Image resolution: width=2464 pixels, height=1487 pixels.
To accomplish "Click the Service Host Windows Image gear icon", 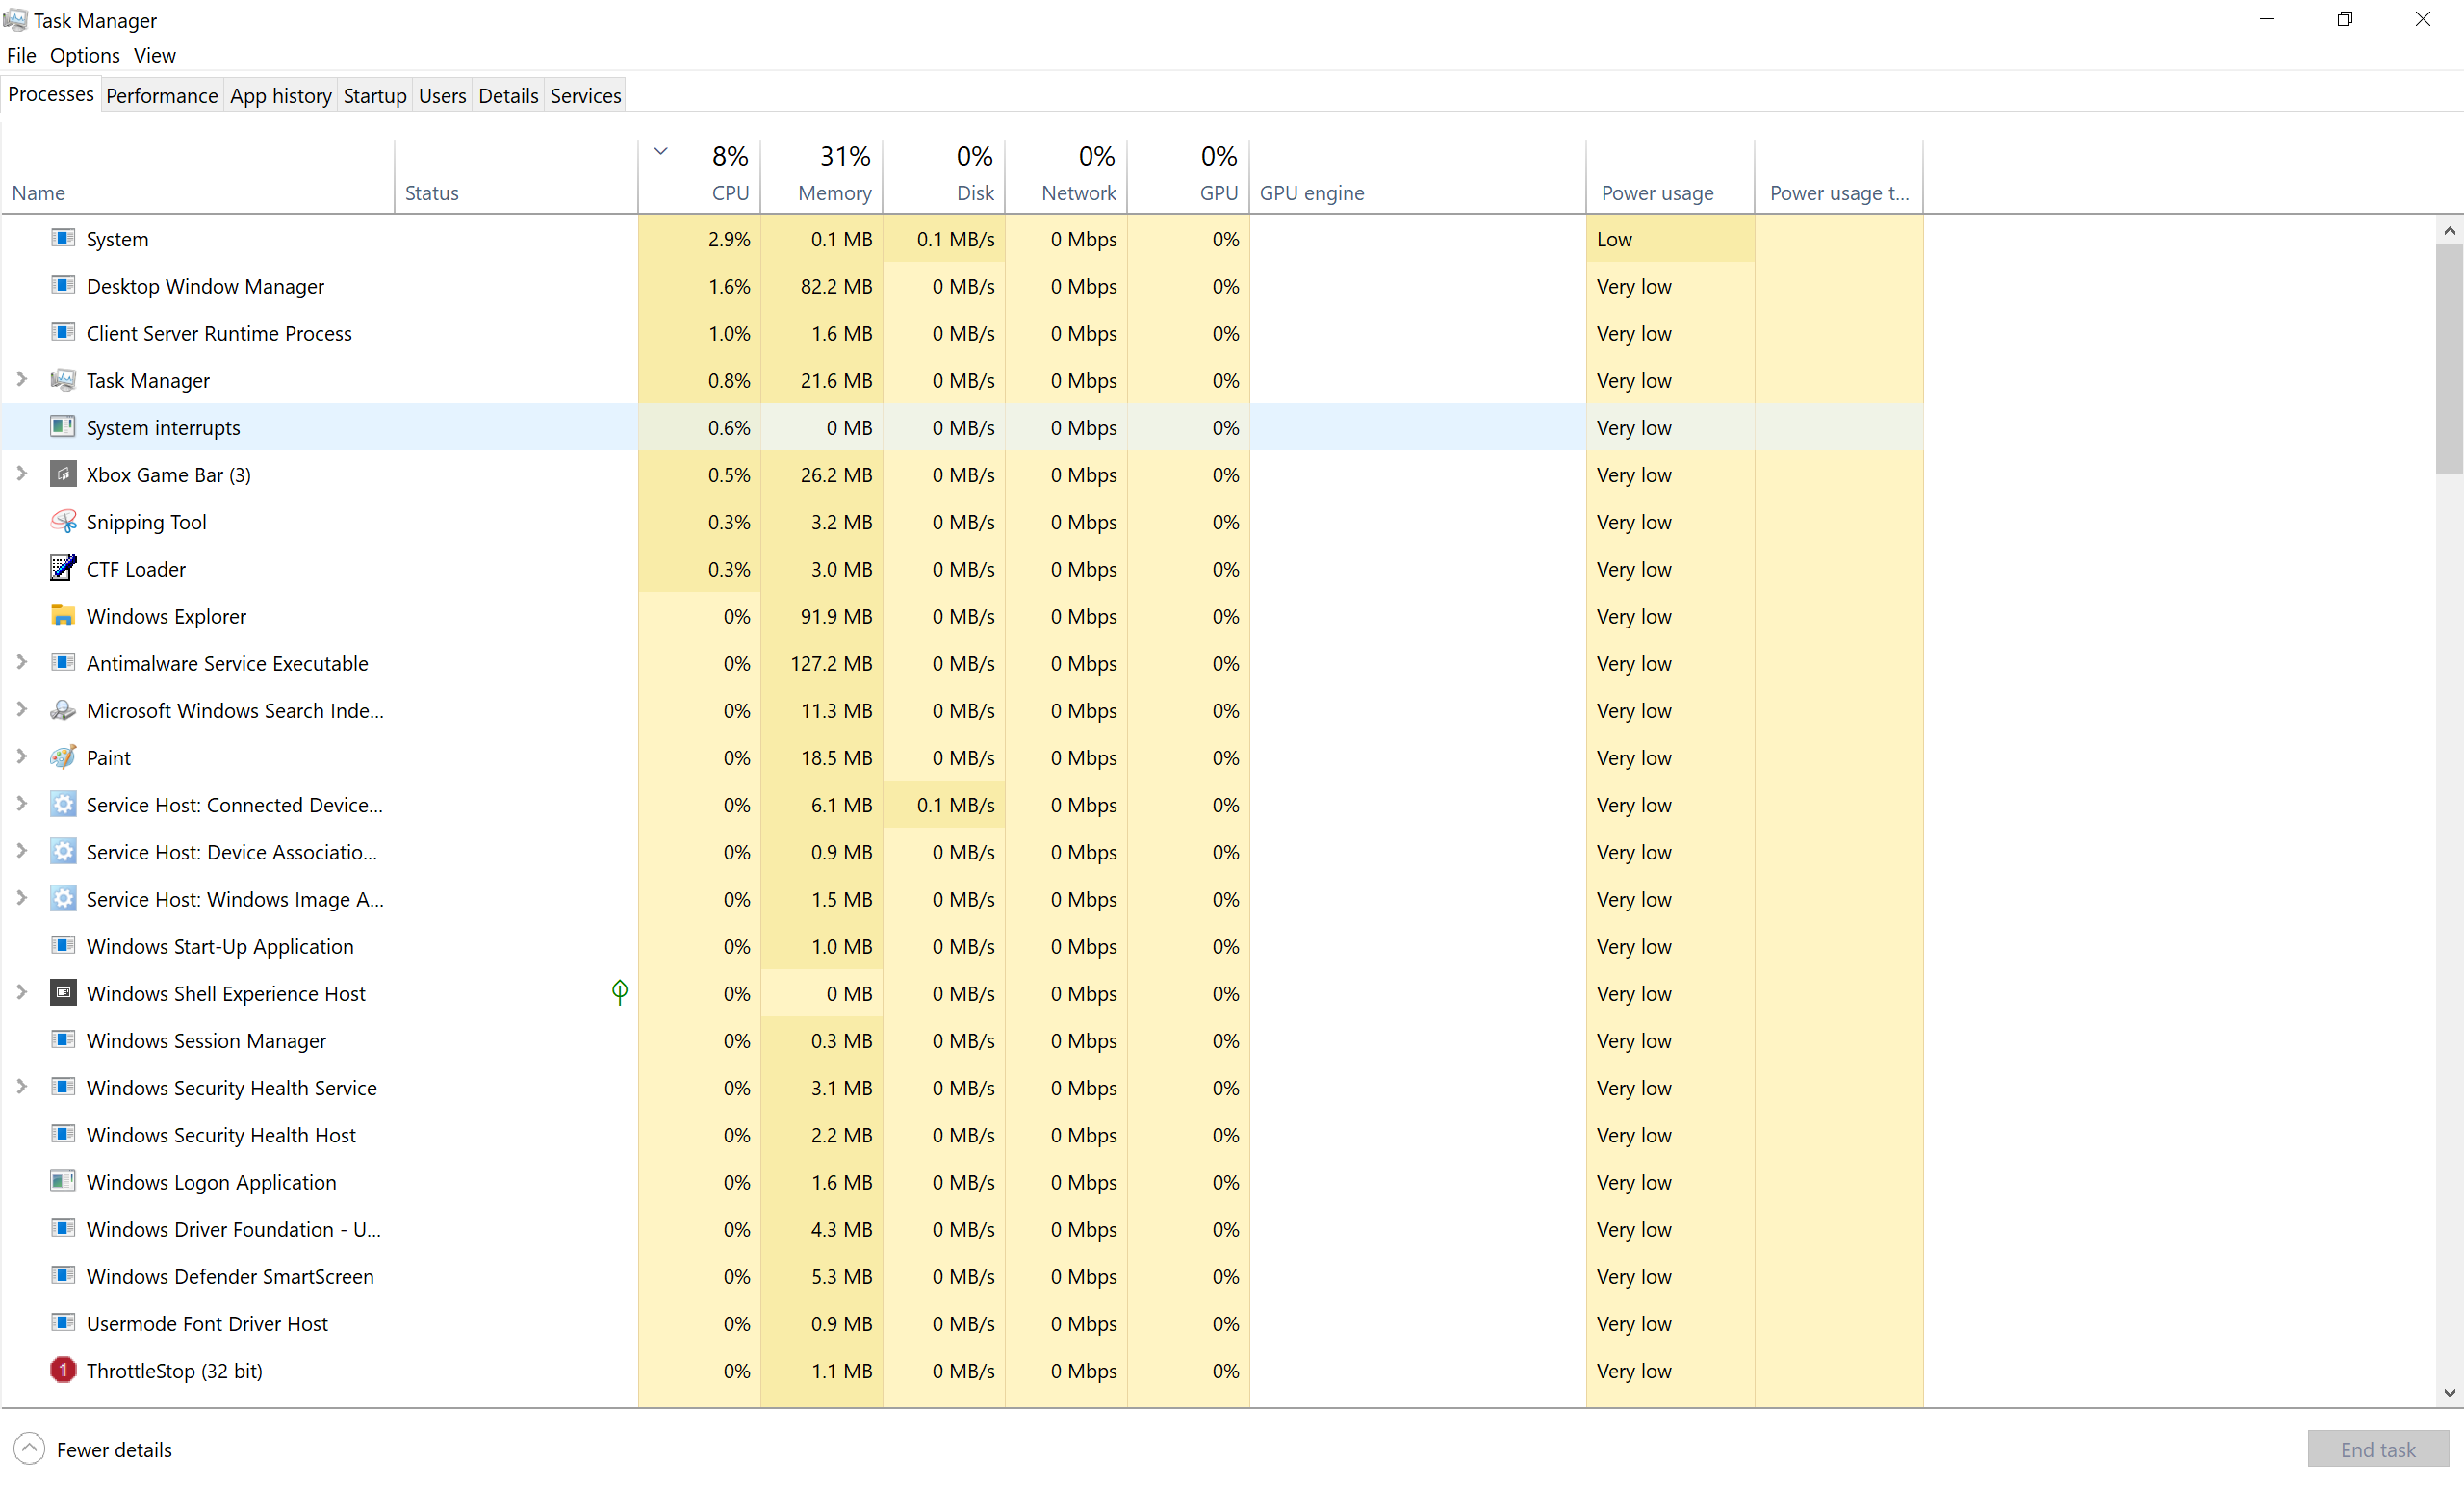I will 63,897.
